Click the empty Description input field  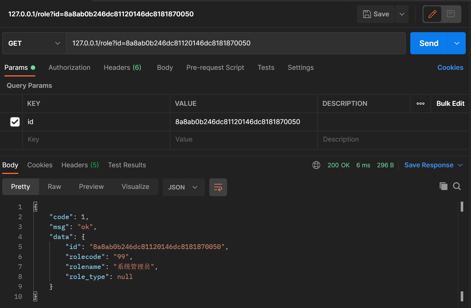[x=394, y=139]
